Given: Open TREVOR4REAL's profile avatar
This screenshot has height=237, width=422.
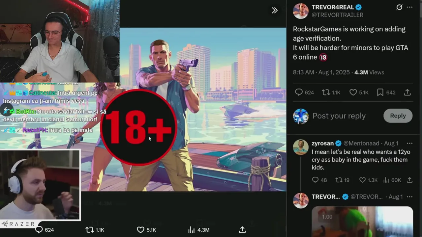Looking at the screenshot, I should click(x=301, y=11).
